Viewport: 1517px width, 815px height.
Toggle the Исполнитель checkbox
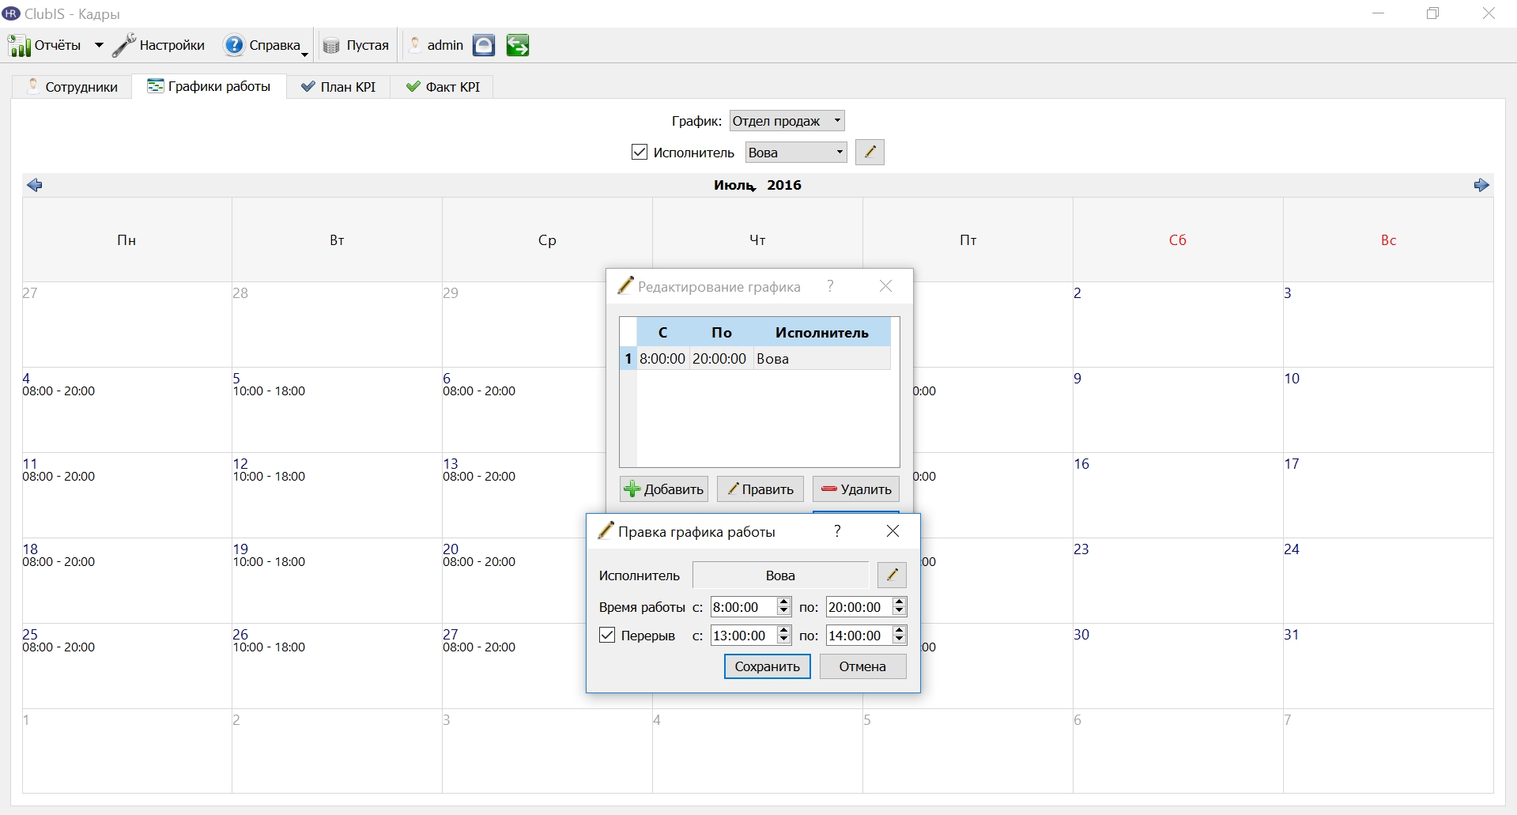(640, 152)
